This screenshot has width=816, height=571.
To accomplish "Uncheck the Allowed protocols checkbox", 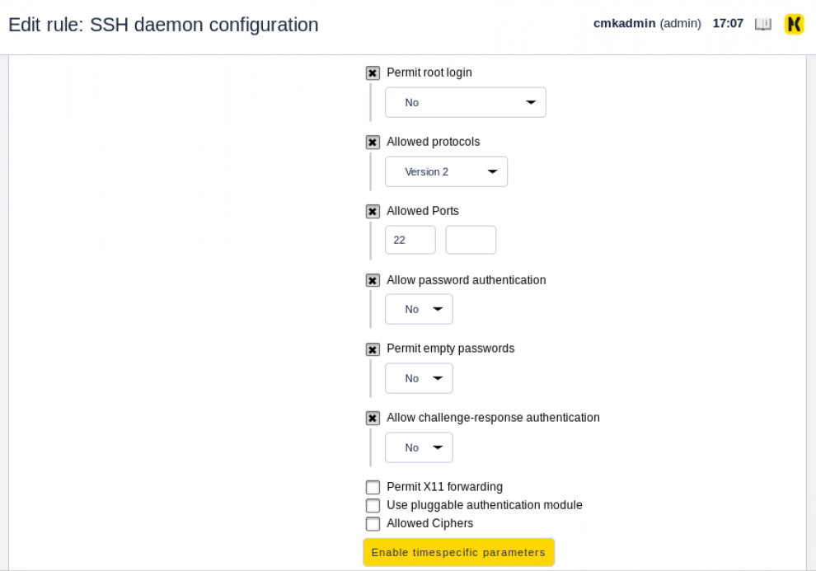I will pos(373,142).
